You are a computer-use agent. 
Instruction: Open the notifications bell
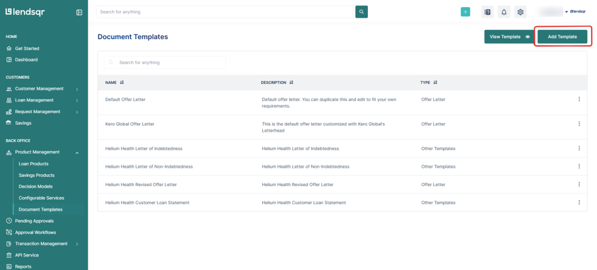click(x=504, y=12)
